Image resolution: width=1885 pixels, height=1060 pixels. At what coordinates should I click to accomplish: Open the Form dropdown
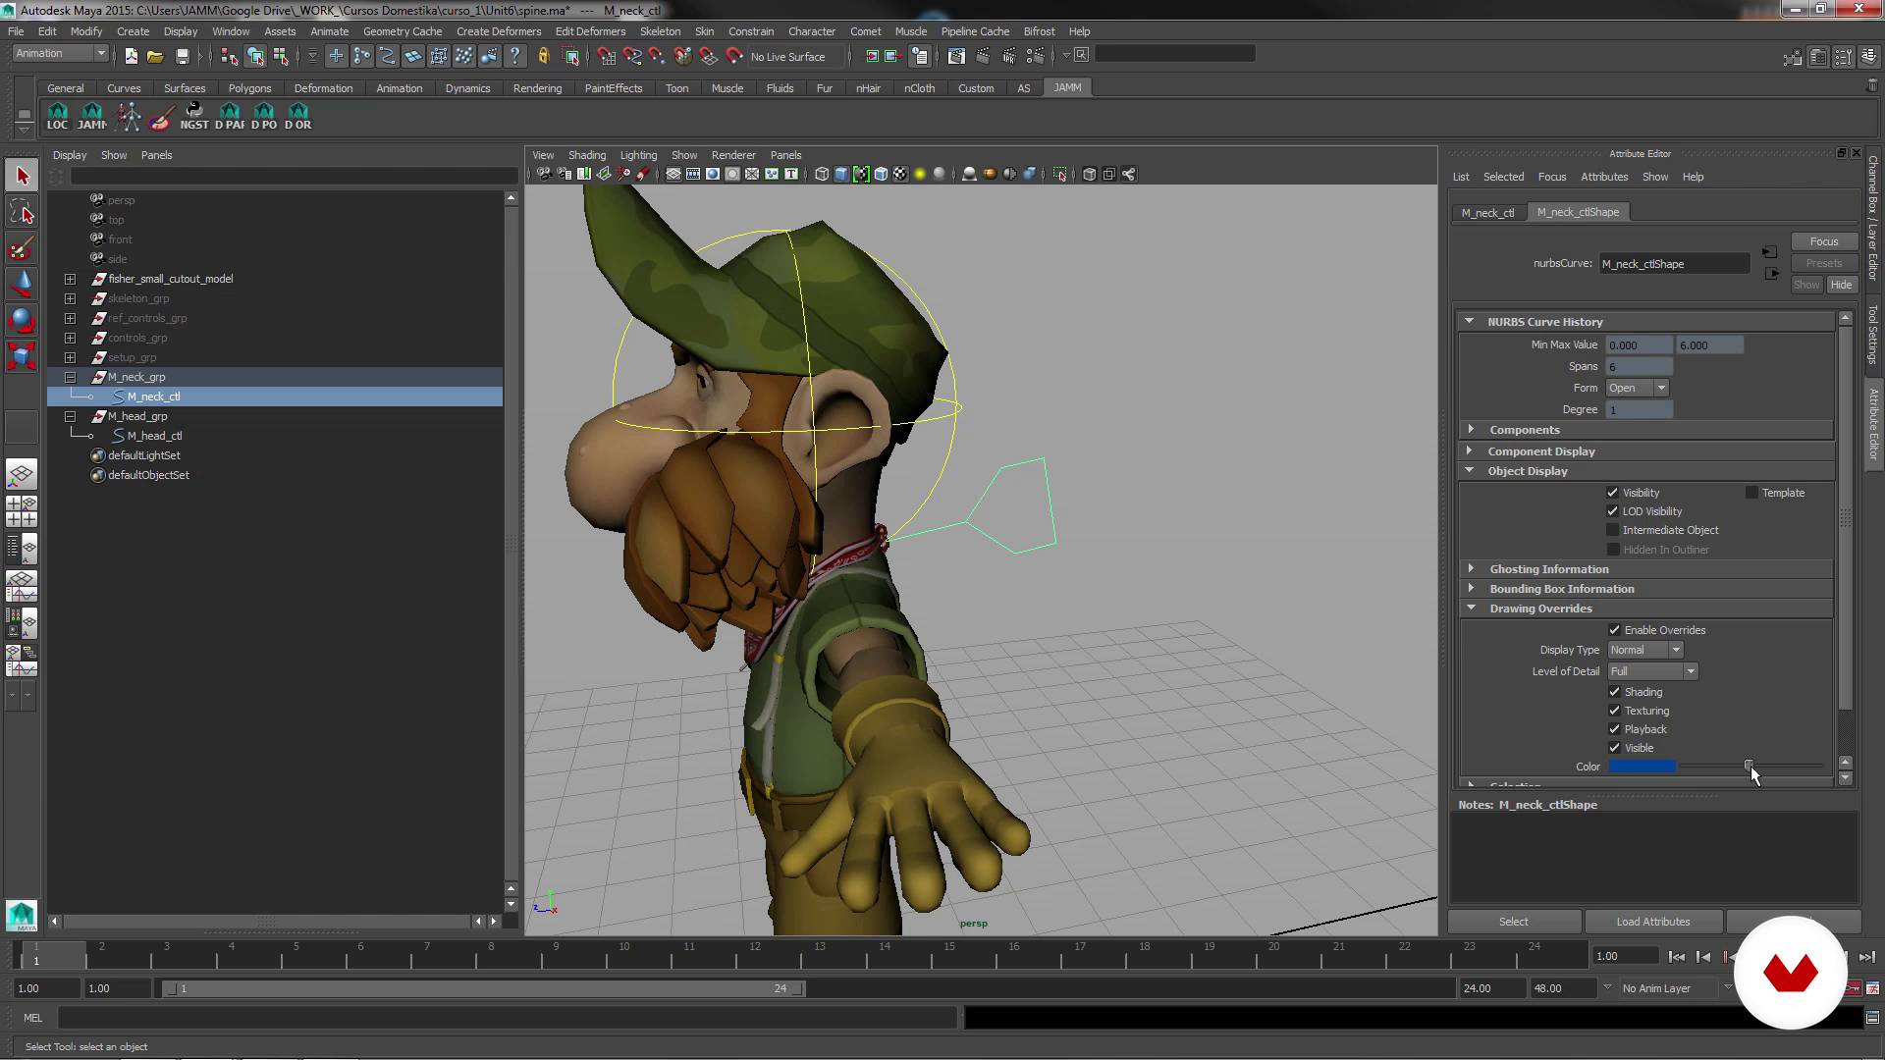[x=1638, y=388]
